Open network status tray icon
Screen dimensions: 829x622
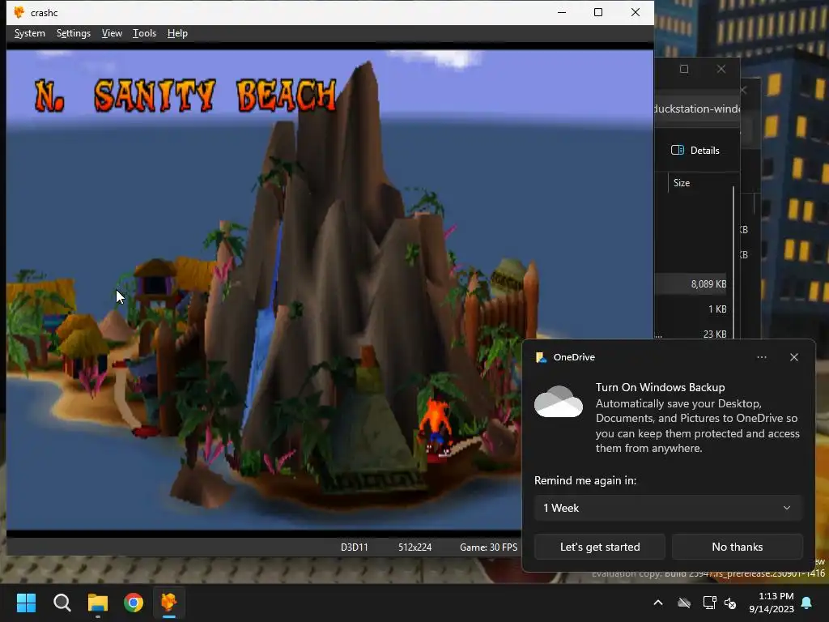[x=709, y=603]
